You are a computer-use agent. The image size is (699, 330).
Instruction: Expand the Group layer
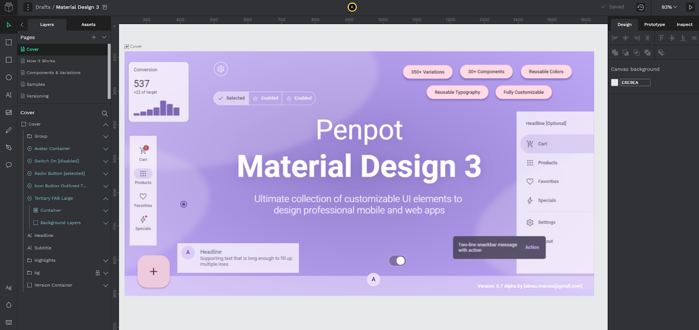(105, 137)
